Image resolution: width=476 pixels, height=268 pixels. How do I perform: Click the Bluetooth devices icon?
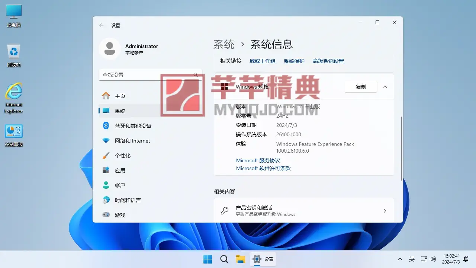click(106, 125)
